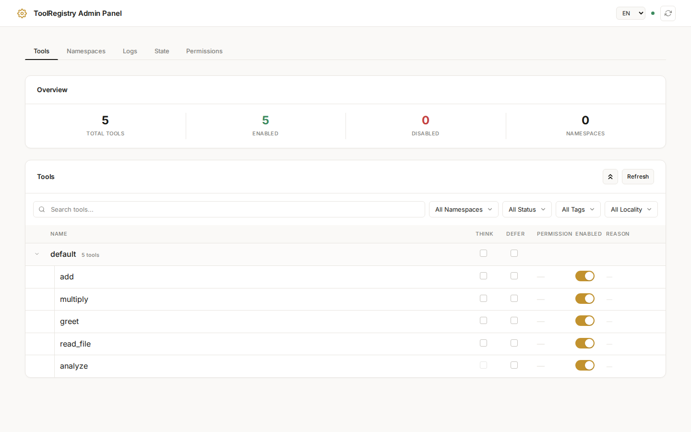The image size is (691, 432).
Task: Check the Think box for read_file
Action: pos(483,343)
